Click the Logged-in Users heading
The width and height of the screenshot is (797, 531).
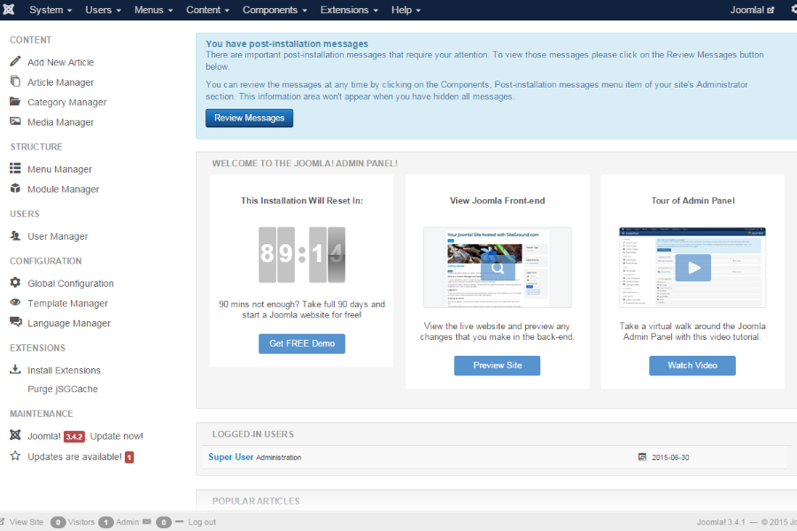(x=252, y=434)
